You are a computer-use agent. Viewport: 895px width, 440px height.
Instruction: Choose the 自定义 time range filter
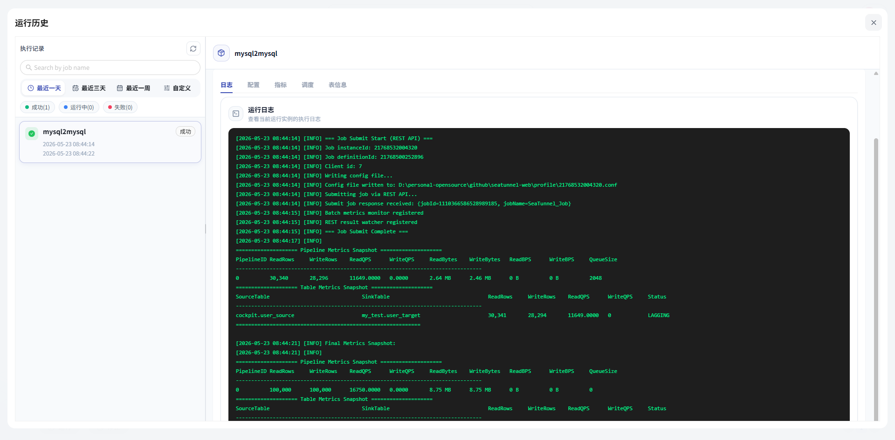point(177,88)
